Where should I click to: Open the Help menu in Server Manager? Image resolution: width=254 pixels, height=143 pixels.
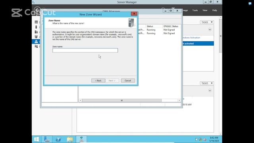point(215,10)
